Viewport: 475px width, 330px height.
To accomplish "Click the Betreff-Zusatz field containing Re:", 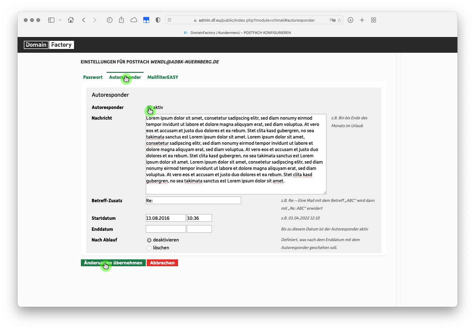I will click(193, 200).
